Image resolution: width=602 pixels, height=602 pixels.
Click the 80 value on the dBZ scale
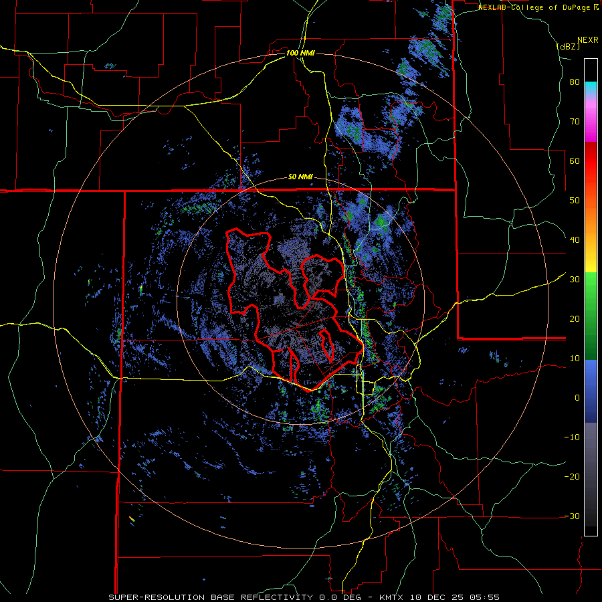click(x=575, y=82)
